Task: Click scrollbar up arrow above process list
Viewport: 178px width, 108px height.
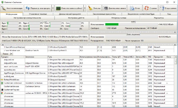Action: coord(175,57)
